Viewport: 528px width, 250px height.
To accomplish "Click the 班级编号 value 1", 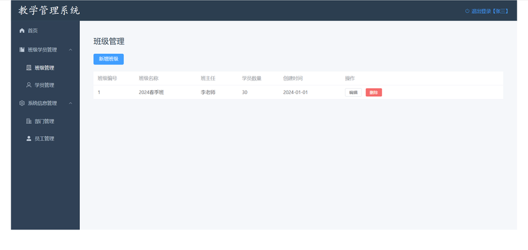I will coord(99,92).
